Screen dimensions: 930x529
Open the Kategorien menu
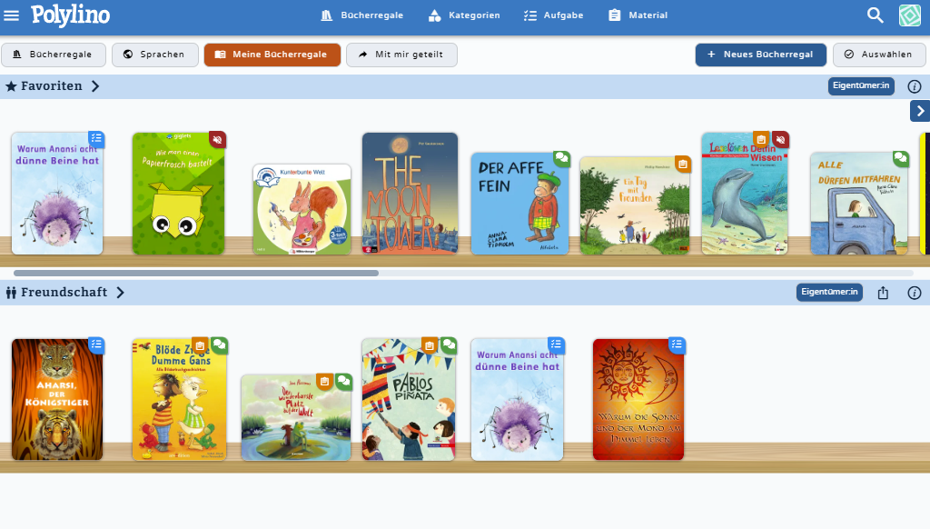click(x=464, y=15)
